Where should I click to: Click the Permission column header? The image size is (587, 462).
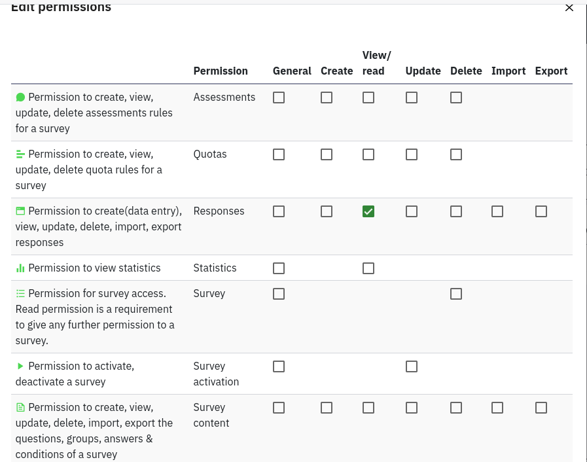pyautogui.click(x=221, y=71)
